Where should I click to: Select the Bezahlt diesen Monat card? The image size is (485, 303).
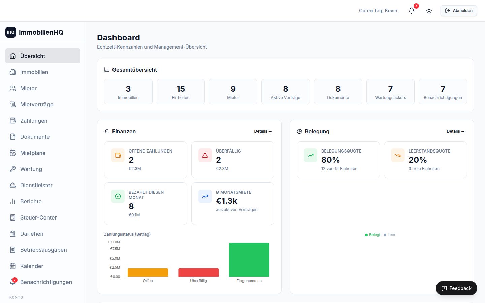[145, 204]
